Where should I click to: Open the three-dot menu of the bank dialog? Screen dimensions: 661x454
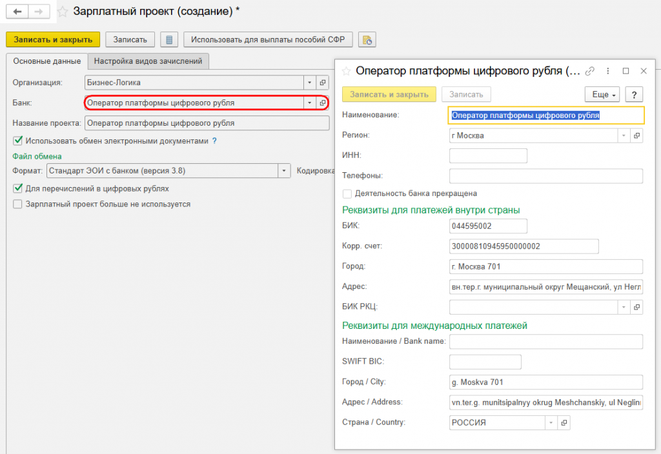pyautogui.click(x=608, y=71)
